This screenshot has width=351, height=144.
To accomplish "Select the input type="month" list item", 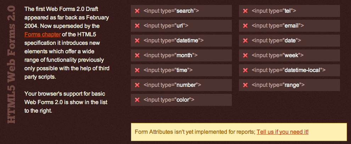I will [181, 55].
